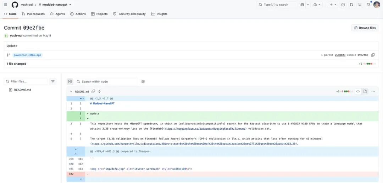The height and width of the screenshot is (183, 383).
Task: Collapse the README.md diff chevron
Action: (71, 91)
